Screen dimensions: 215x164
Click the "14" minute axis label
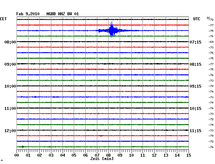pyautogui.click(x=177, y=155)
